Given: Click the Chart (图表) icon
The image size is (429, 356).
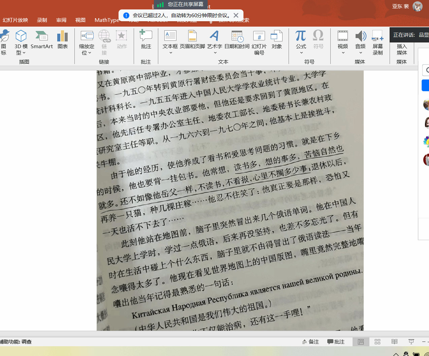Looking at the screenshot, I should click(x=62, y=40).
